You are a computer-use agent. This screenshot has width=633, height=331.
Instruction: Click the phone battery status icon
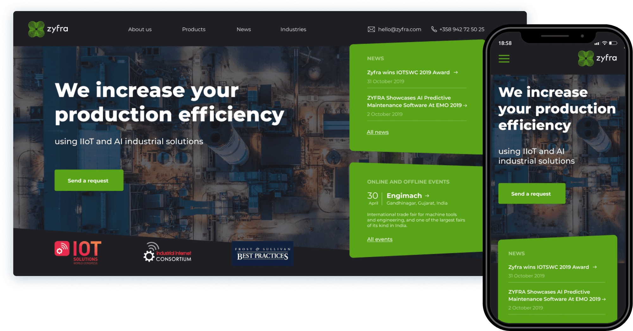coord(613,43)
